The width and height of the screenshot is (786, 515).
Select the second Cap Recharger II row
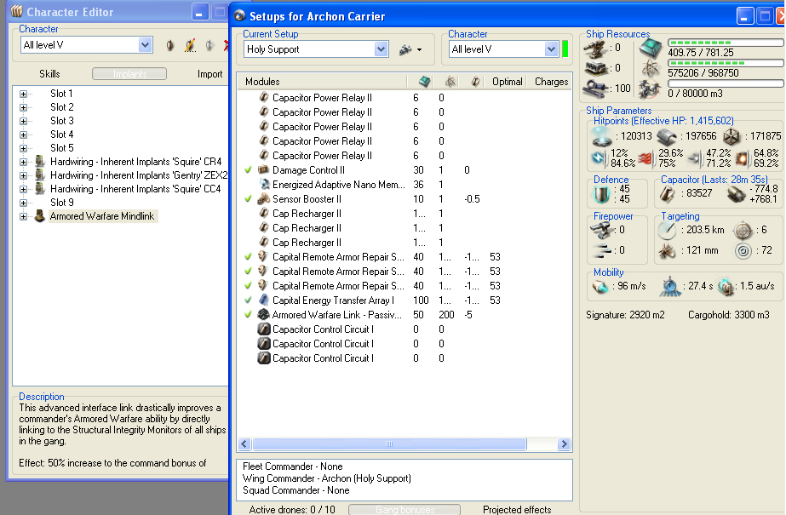point(404,228)
